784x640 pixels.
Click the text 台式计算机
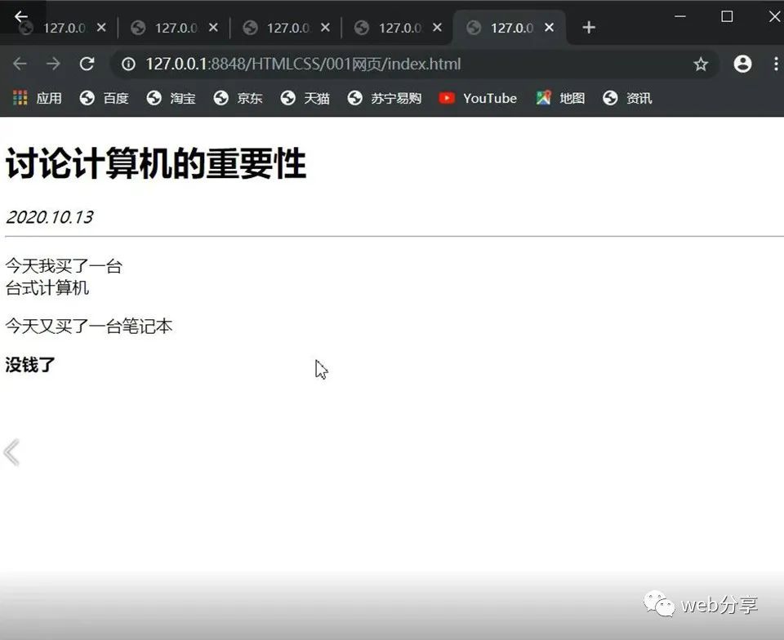click(47, 288)
